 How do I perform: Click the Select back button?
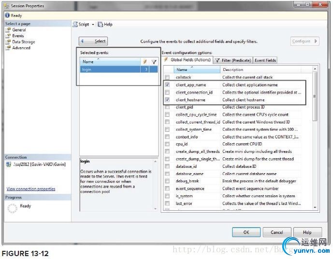[93, 41]
